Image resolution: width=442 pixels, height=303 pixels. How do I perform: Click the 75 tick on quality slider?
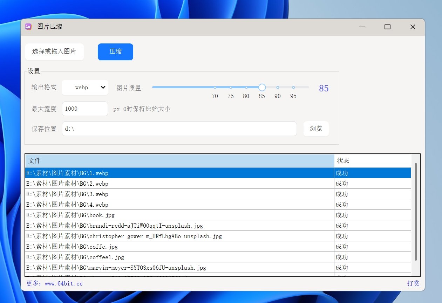[231, 88]
